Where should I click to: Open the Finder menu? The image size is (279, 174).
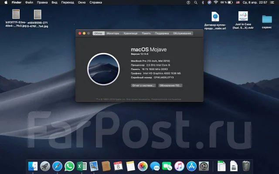pos(17,3)
